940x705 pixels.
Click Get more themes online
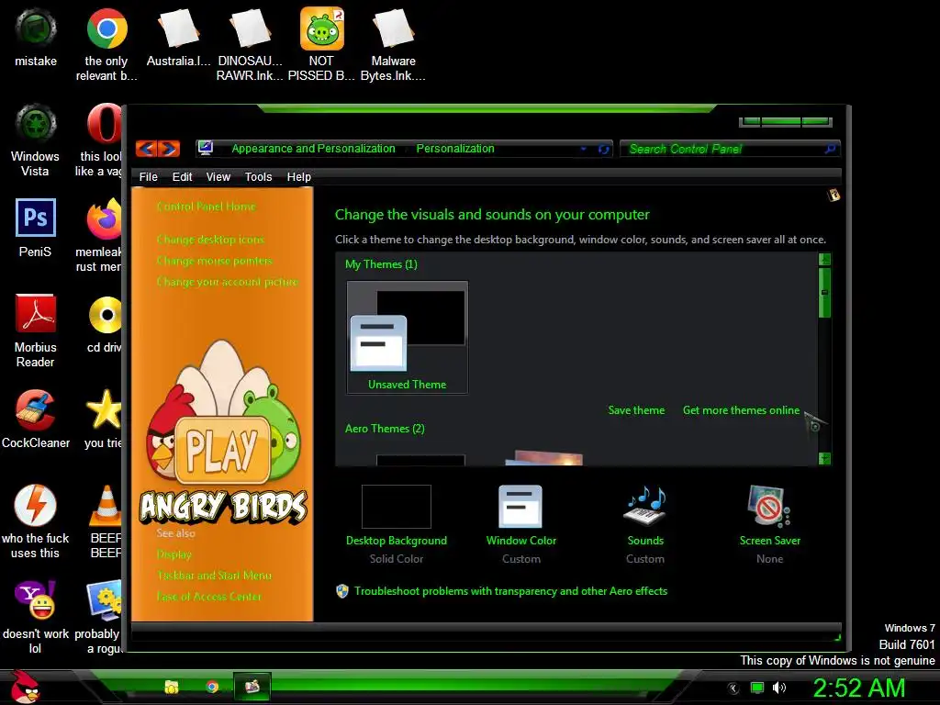click(741, 410)
